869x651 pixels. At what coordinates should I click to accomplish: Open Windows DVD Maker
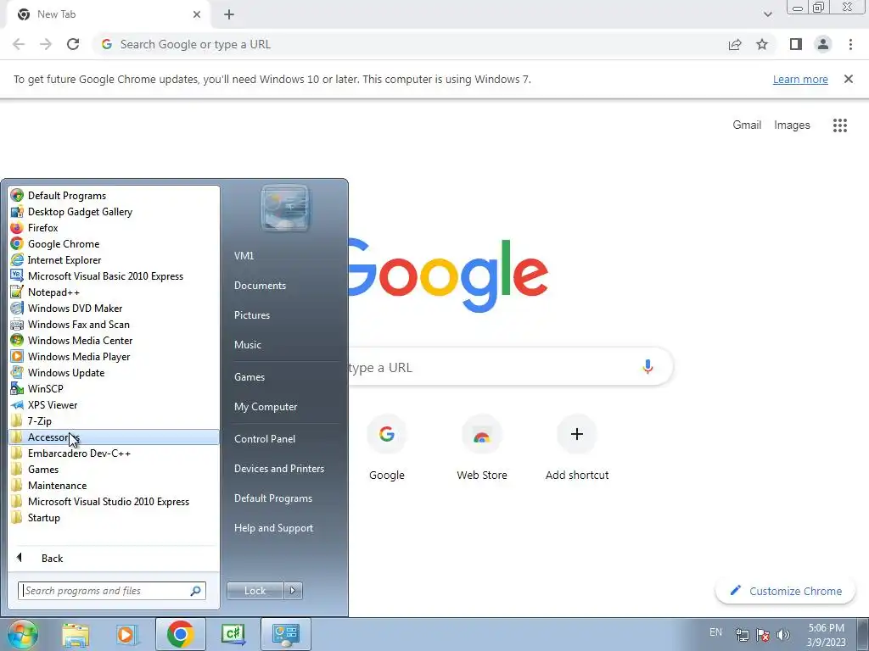114,308
